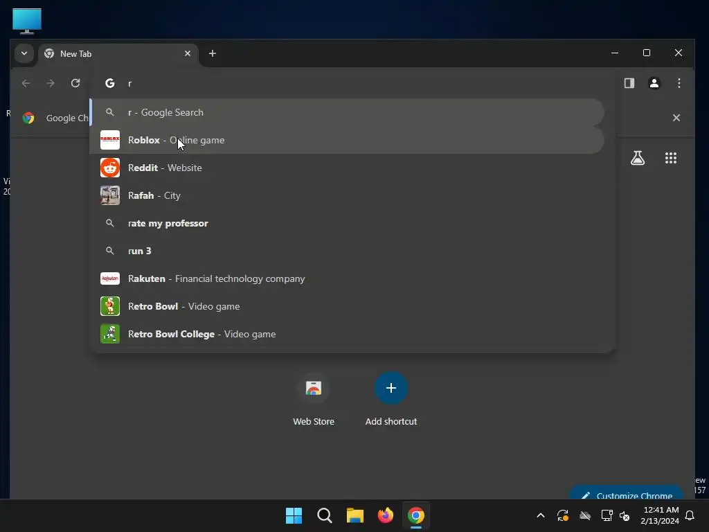
Task: Close the New Tab tab
Action: (x=188, y=53)
